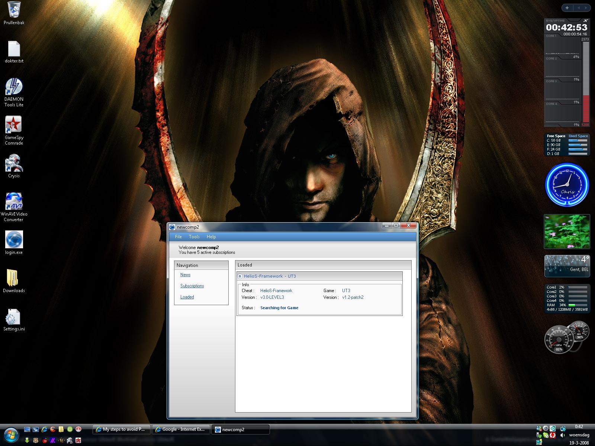Click the red star quick launch icon
595x446 pixels.
[x=78, y=440]
